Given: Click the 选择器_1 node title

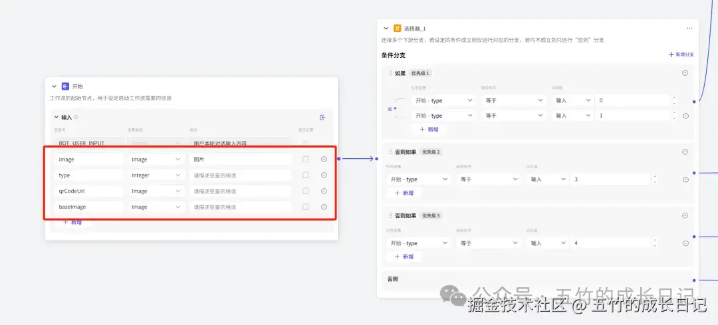Looking at the screenshot, I should [x=414, y=29].
